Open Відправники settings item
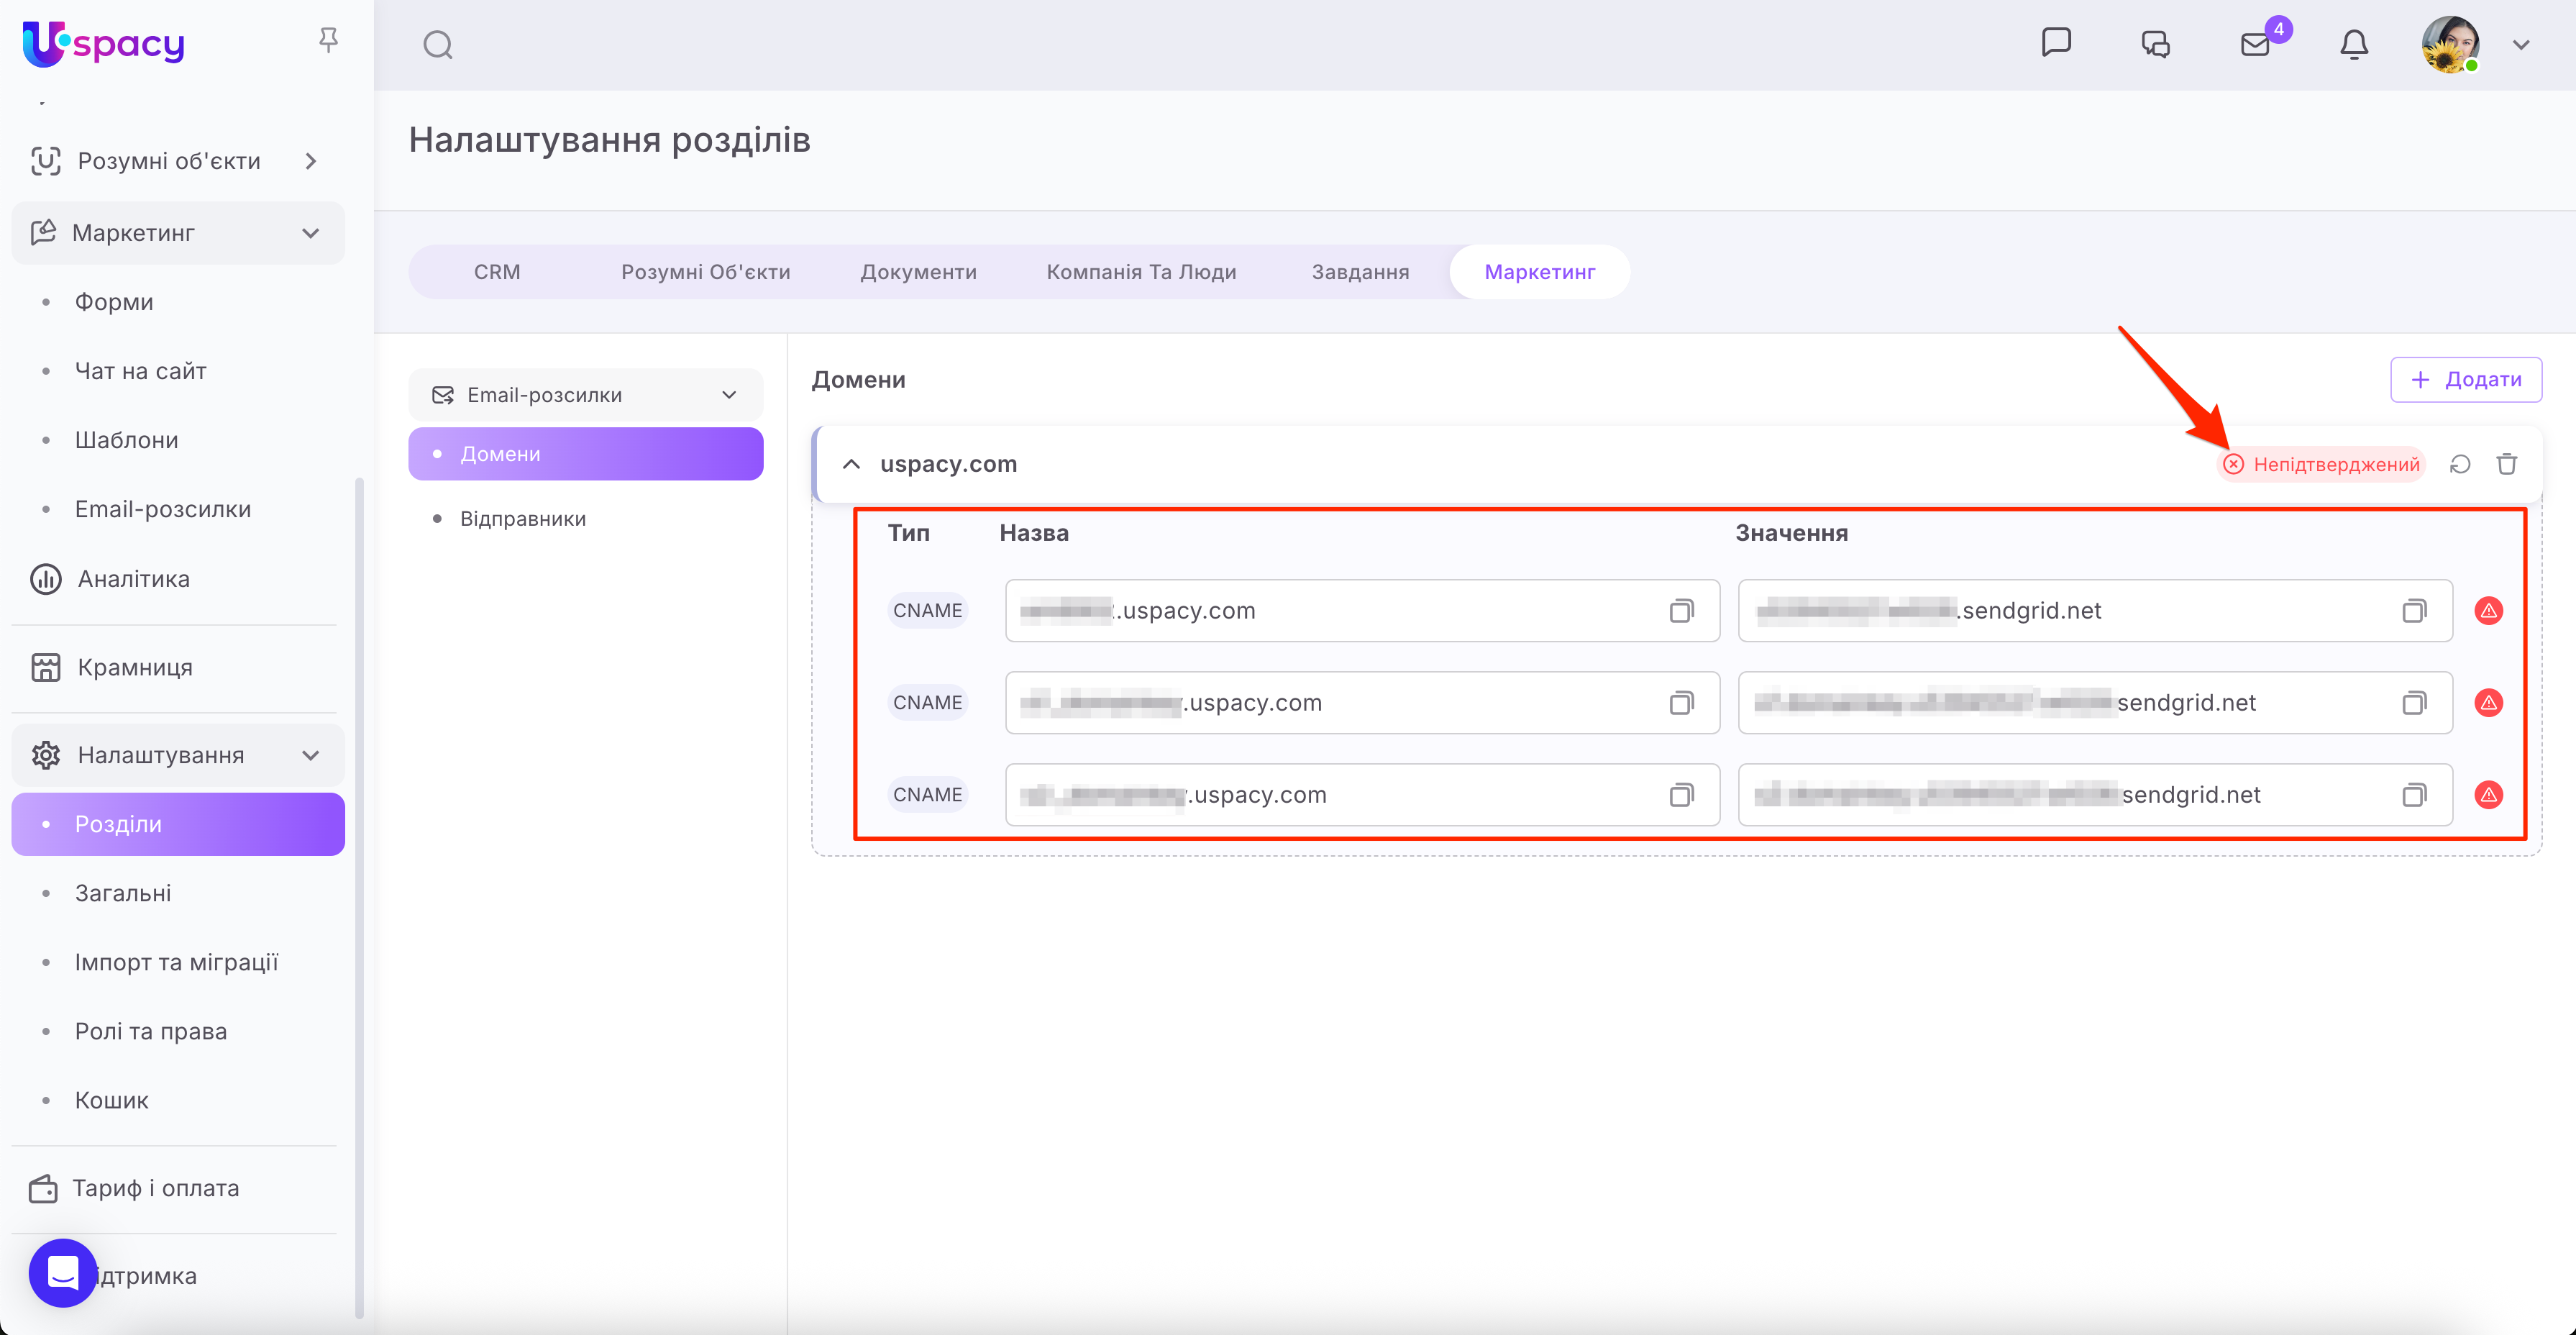This screenshot has width=2576, height=1335. (522, 519)
